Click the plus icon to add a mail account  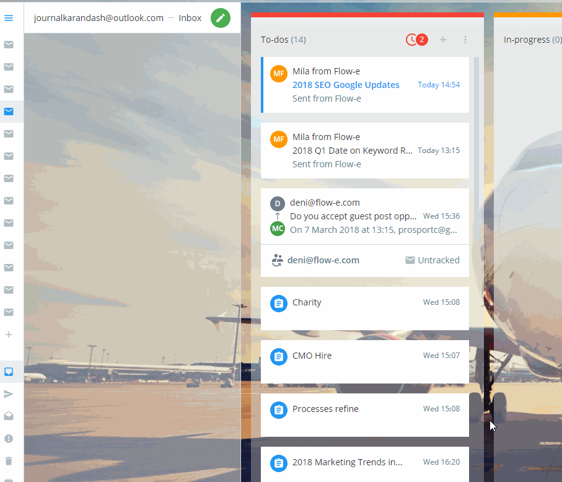(9, 335)
